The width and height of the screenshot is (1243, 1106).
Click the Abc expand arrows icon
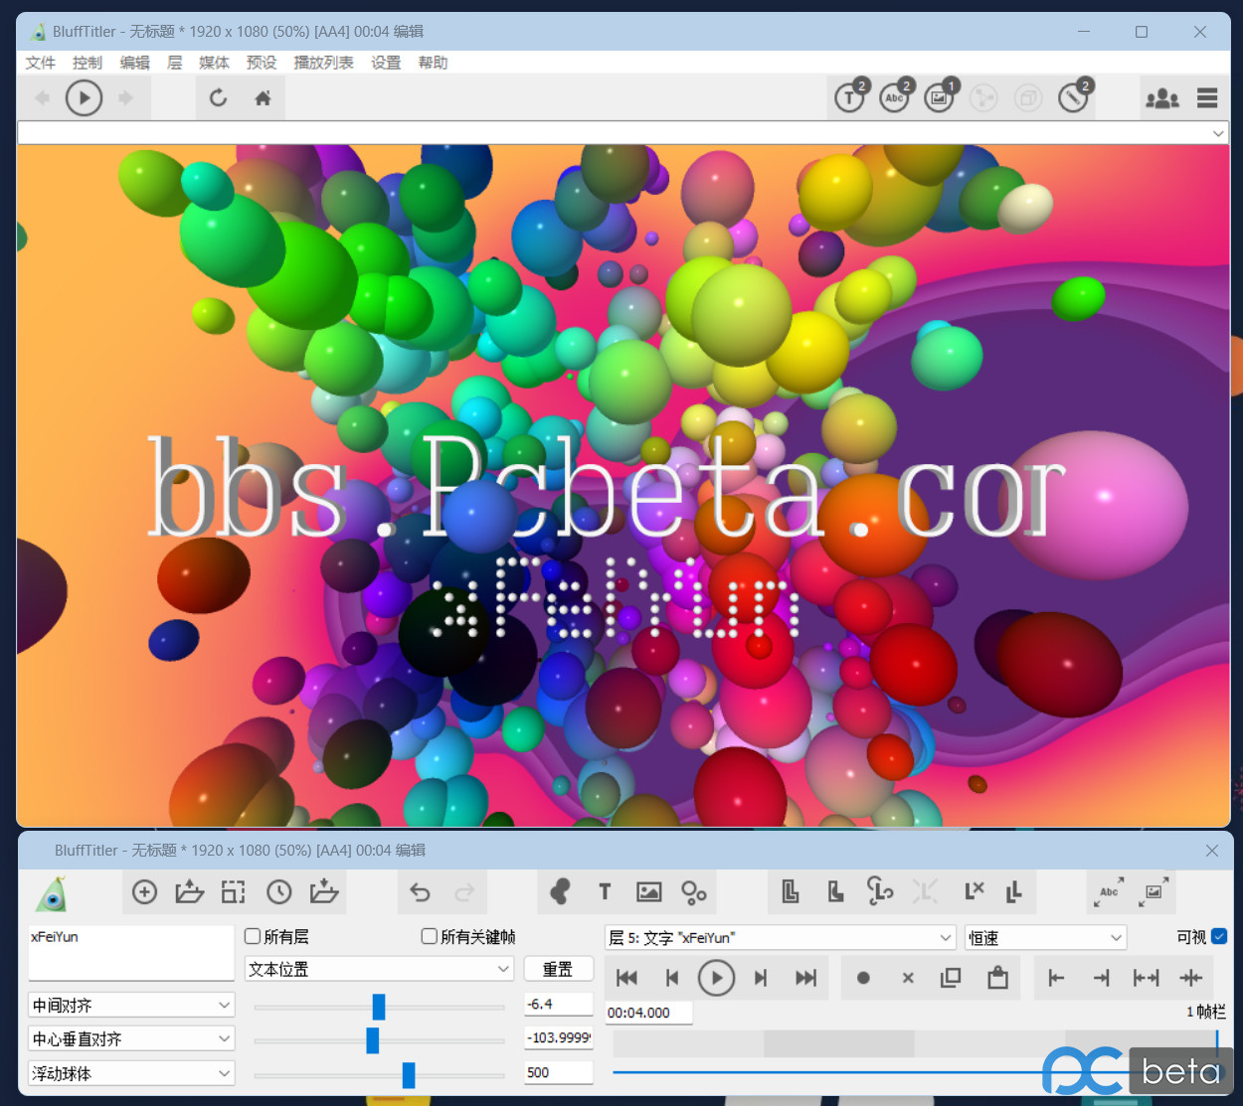(1109, 891)
